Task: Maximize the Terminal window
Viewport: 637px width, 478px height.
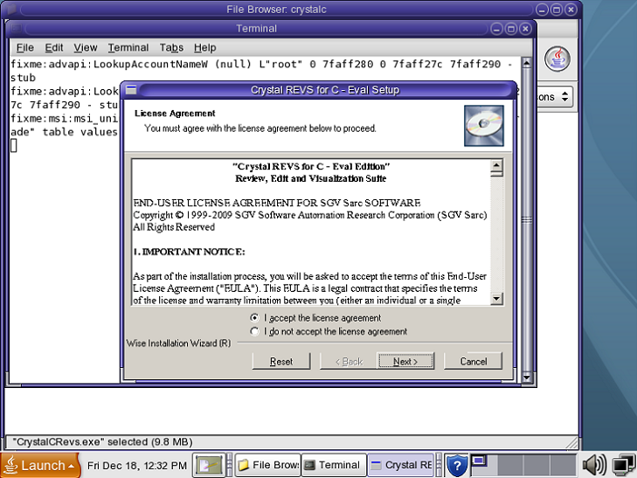Action: [511, 29]
